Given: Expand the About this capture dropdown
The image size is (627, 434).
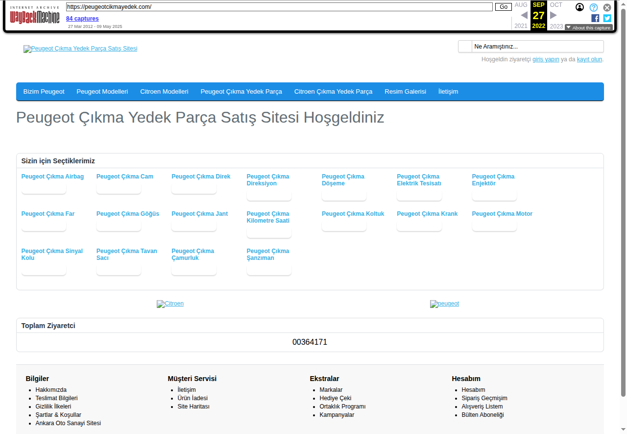Looking at the screenshot, I should pyautogui.click(x=588, y=27).
